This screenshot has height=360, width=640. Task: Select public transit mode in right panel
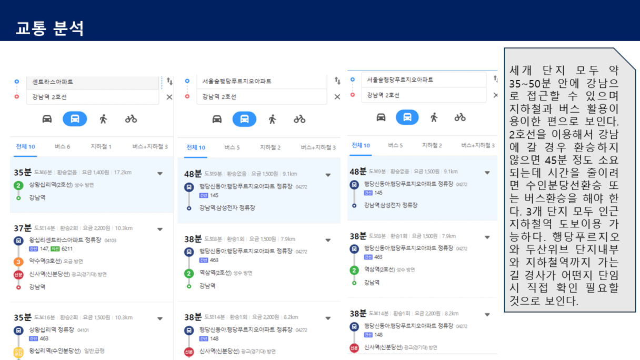(x=407, y=117)
